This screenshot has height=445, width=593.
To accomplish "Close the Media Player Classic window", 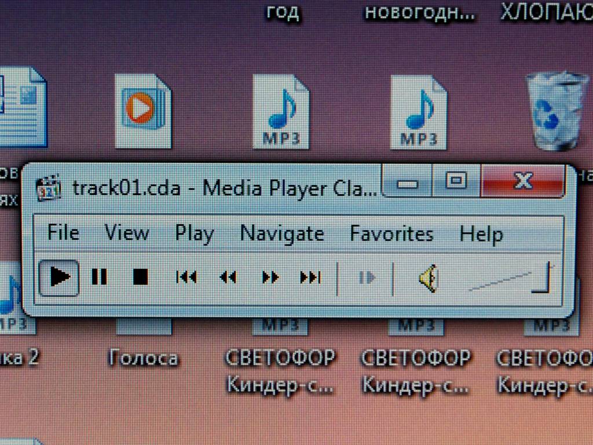I will coord(524,181).
